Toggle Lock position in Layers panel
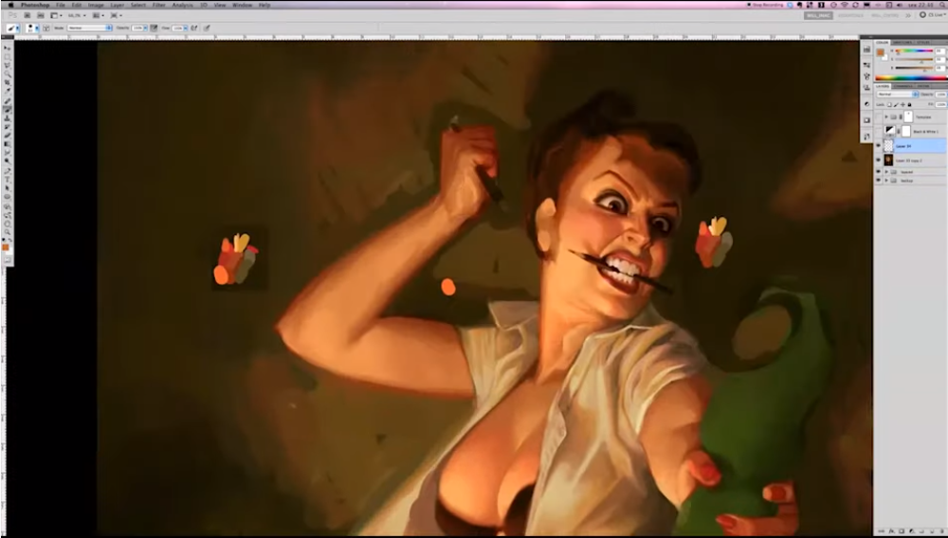This screenshot has width=948, height=538. pos(902,104)
